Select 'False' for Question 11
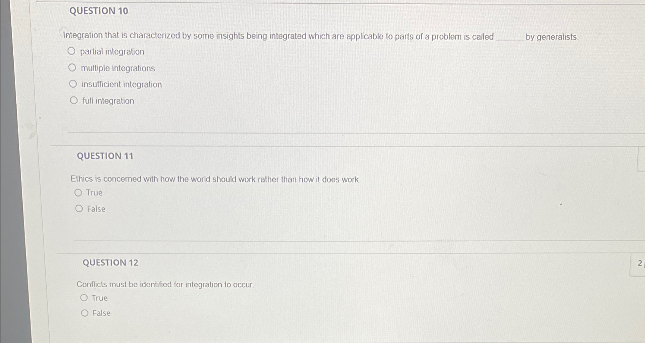645x343 pixels. [x=79, y=208]
